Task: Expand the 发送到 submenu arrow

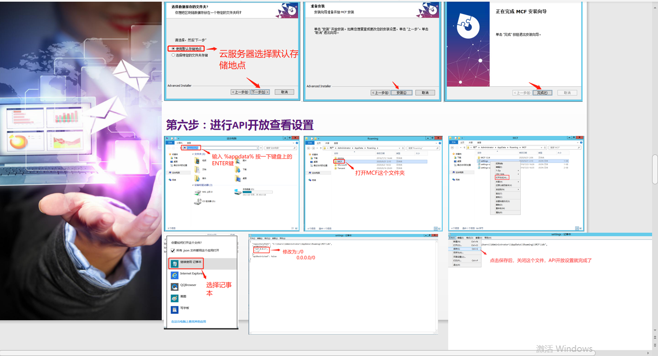Action: click(518, 189)
